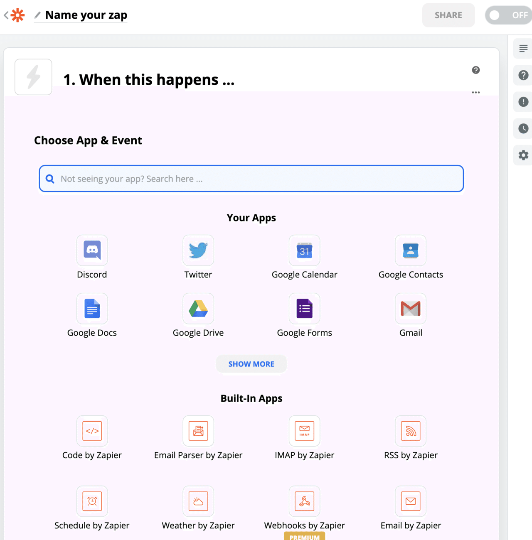The width and height of the screenshot is (532, 540).
Task: Focus the app search field
Action: 251,179
